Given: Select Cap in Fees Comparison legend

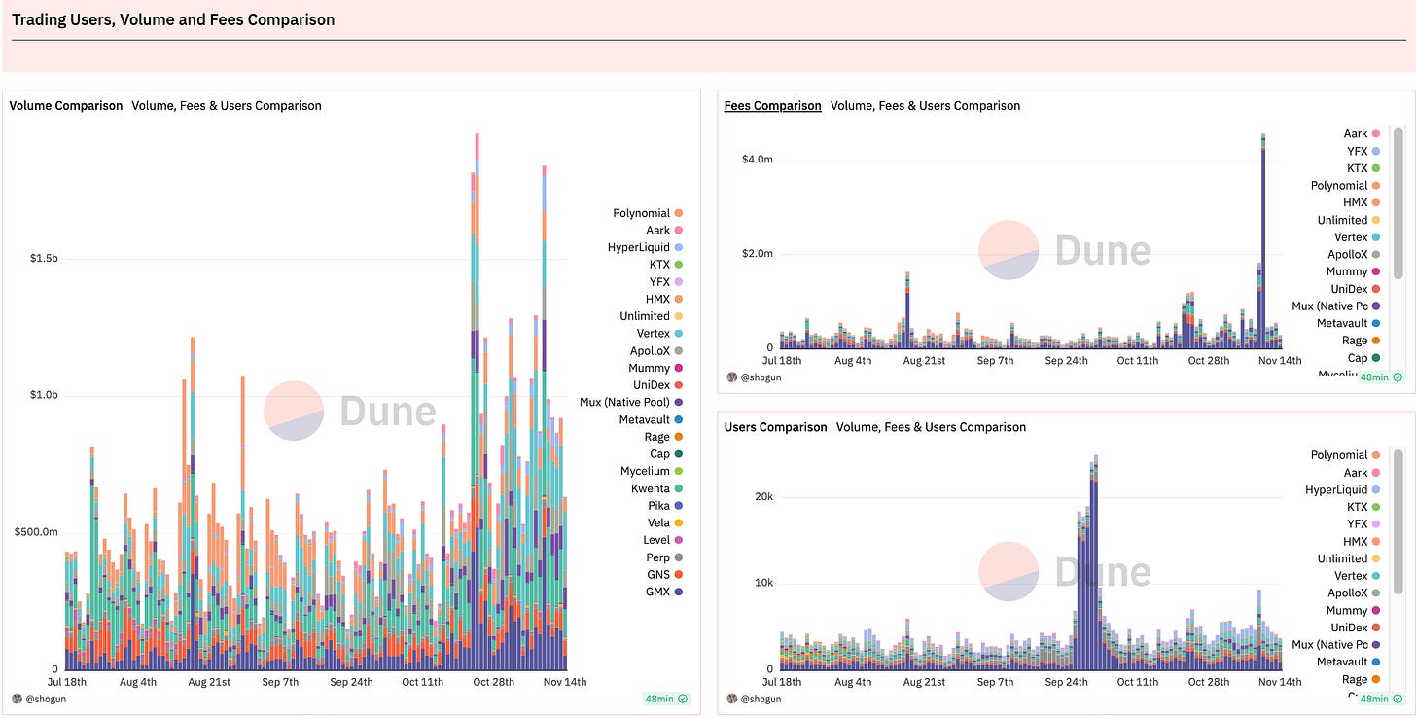Looking at the screenshot, I should coord(1363,358).
